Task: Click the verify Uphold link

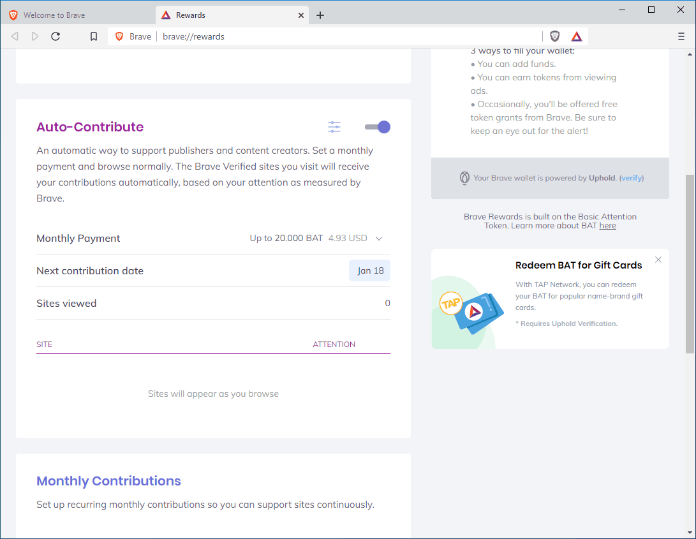Action: point(632,178)
